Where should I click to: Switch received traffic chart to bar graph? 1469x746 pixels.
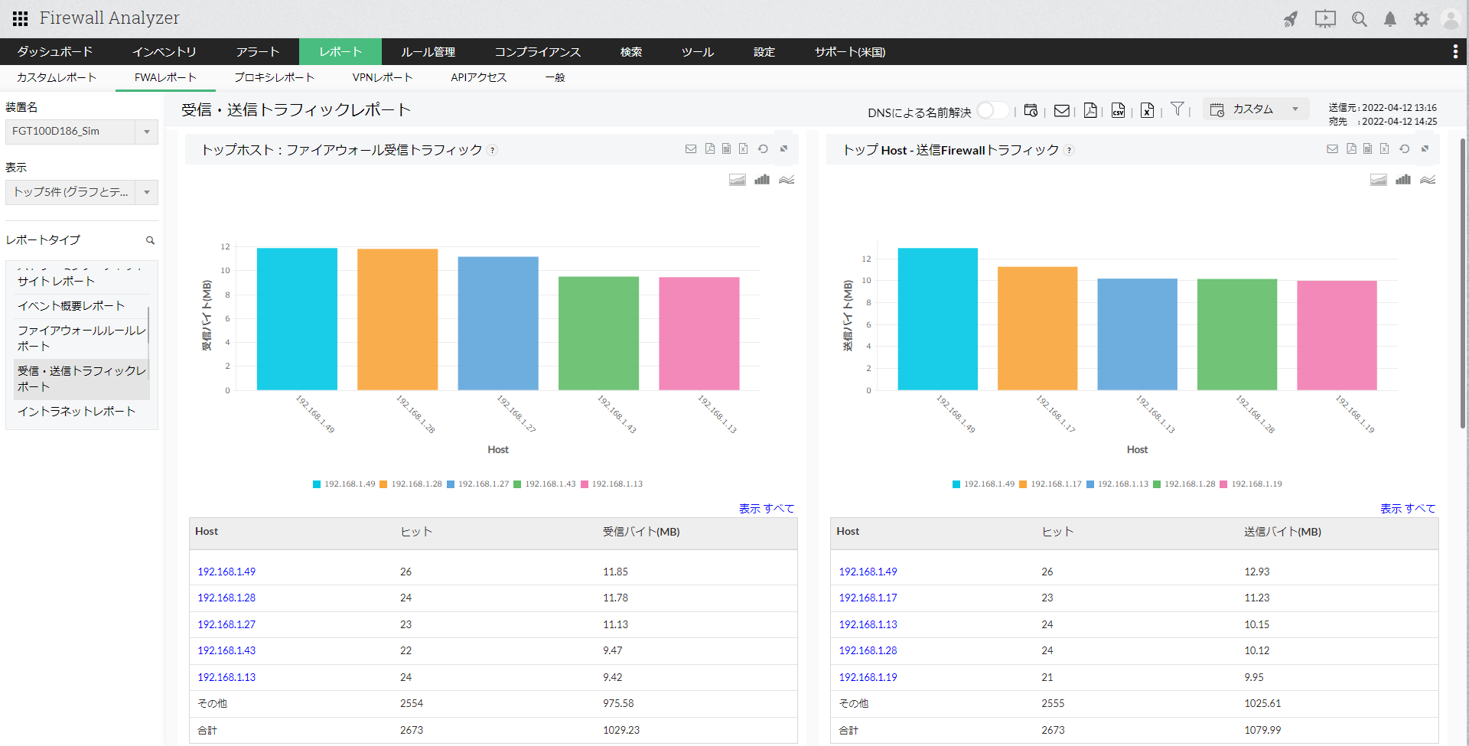click(761, 180)
